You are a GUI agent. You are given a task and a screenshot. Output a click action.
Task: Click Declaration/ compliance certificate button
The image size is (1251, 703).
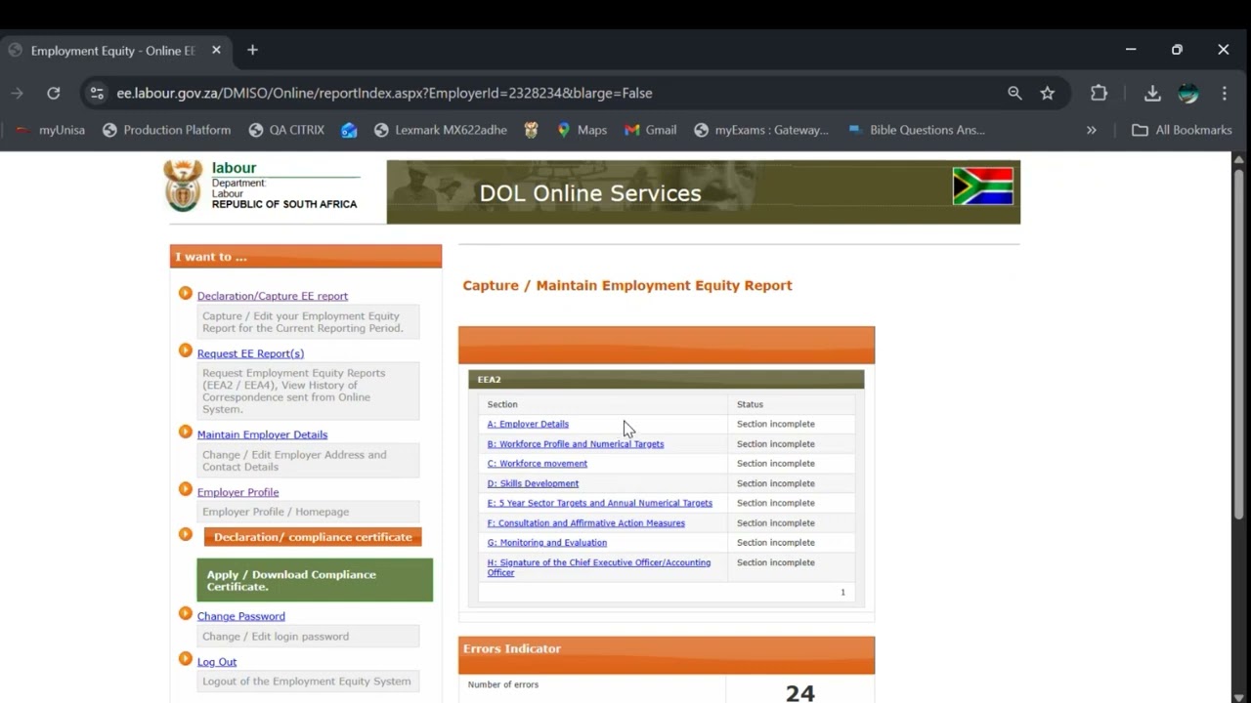click(313, 537)
